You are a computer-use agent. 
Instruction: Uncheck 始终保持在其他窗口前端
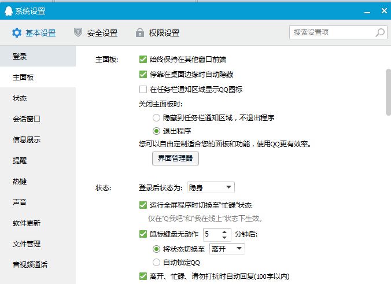coord(143,60)
